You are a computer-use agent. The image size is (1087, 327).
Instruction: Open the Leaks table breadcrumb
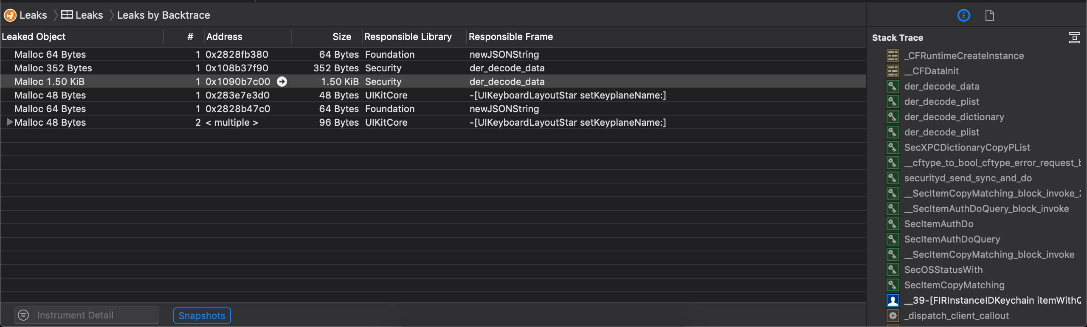click(x=82, y=15)
